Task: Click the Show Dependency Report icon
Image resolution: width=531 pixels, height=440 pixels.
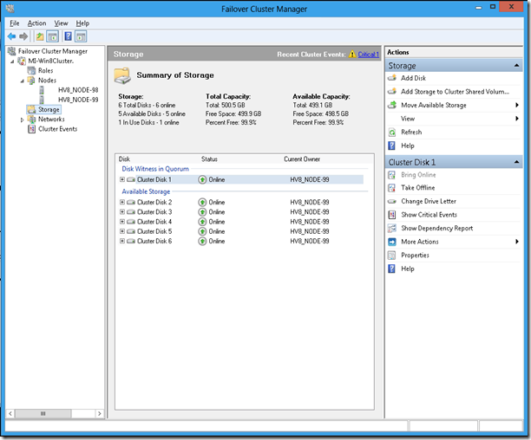Action: pyautogui.click(x=392, y=228)
